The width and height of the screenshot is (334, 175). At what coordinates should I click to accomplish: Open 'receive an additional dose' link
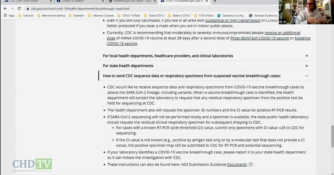click(x=282, y=33)
